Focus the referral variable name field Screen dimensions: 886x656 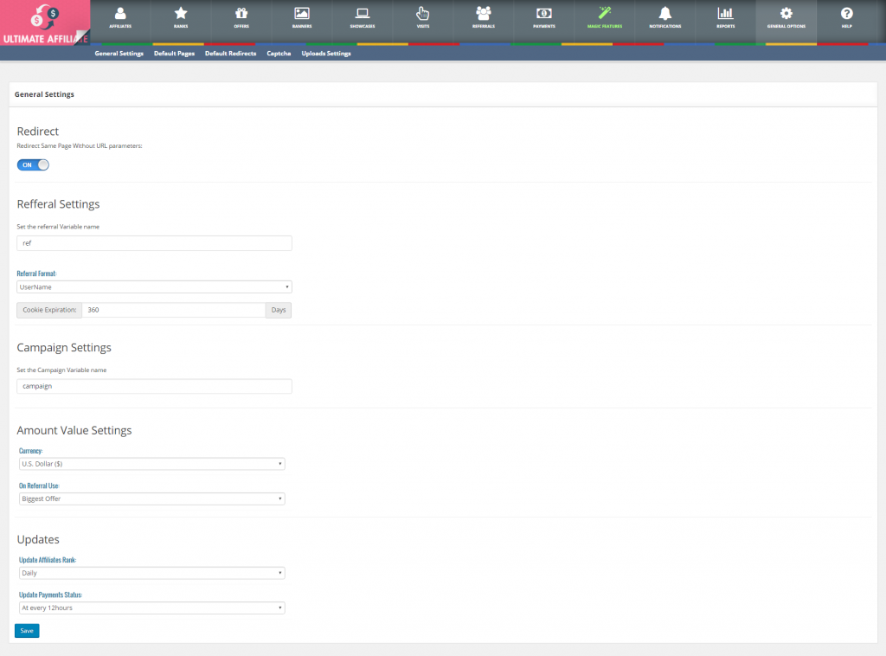point(154,243)
